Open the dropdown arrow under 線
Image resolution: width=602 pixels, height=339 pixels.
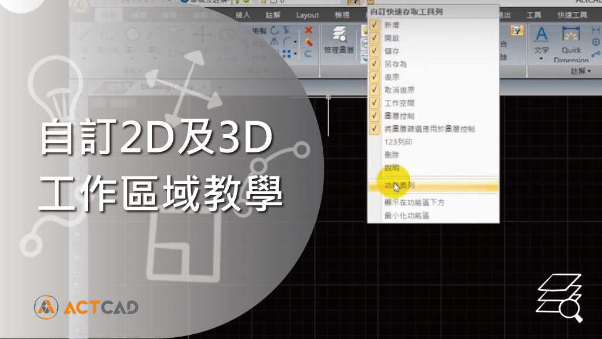pyautogui.click(x=85, y=59)
